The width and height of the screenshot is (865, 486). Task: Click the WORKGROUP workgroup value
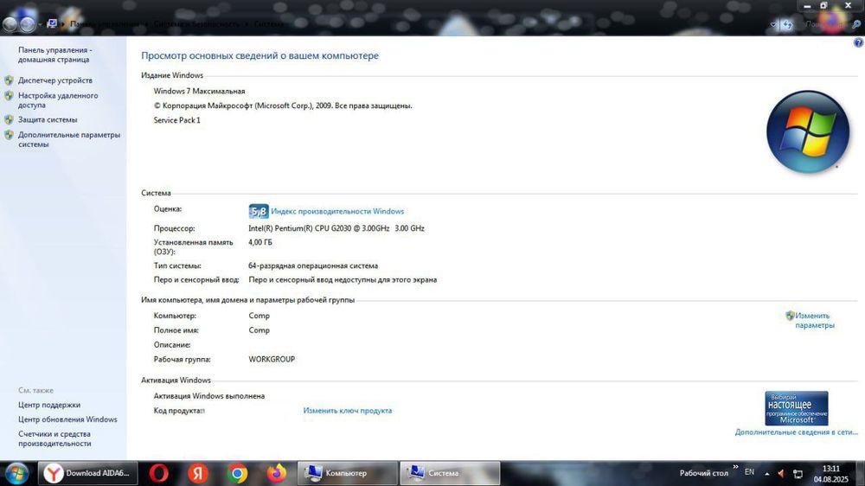(x=272, y=359)
